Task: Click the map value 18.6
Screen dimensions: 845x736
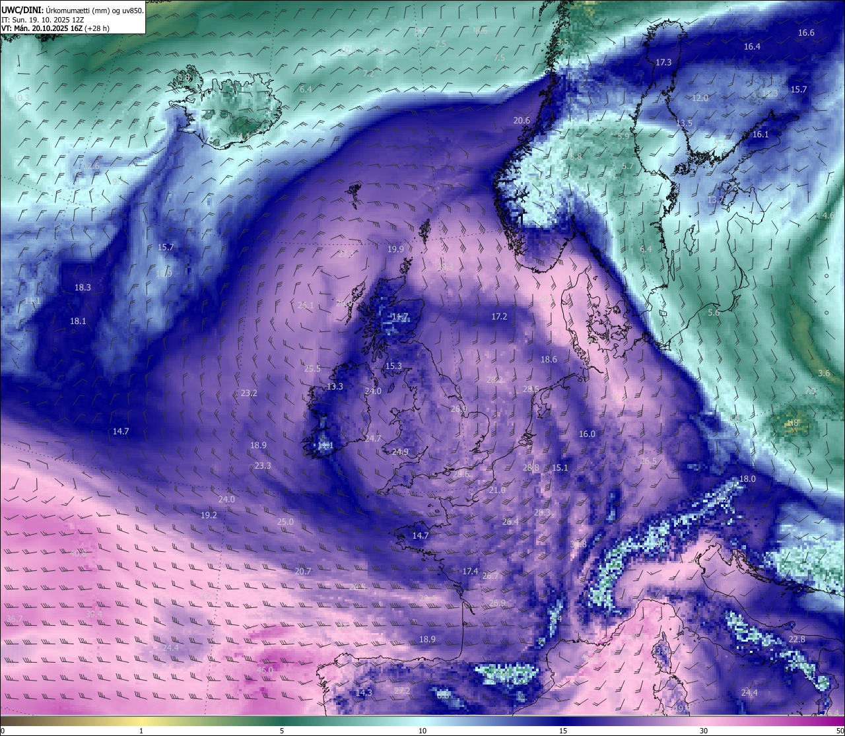Action: click(549, 359)
